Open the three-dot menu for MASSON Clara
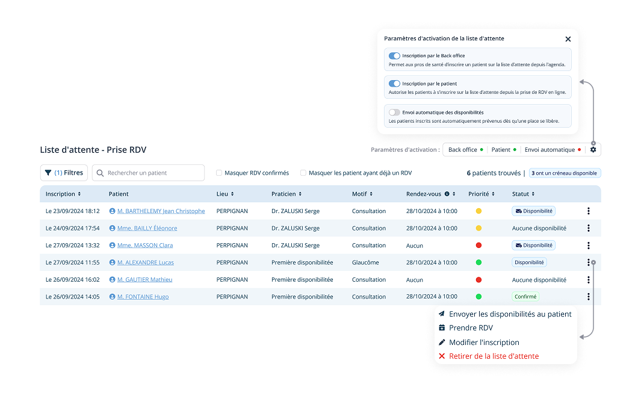The width and height of the screenshot is (641, 393). pos(588,246)
